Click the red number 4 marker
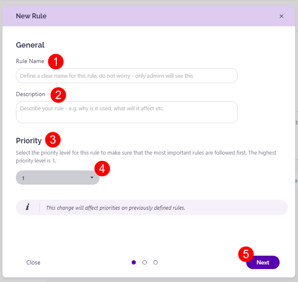The height and width of the screenshot is (282, 298). [102, 169]
